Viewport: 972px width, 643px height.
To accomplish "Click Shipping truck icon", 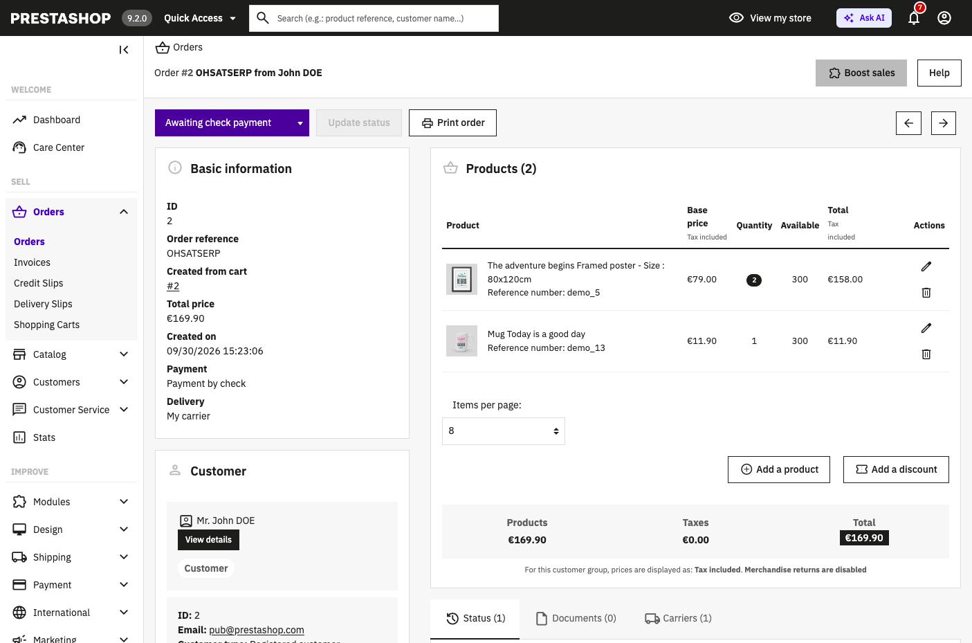I will click(19, 557).
